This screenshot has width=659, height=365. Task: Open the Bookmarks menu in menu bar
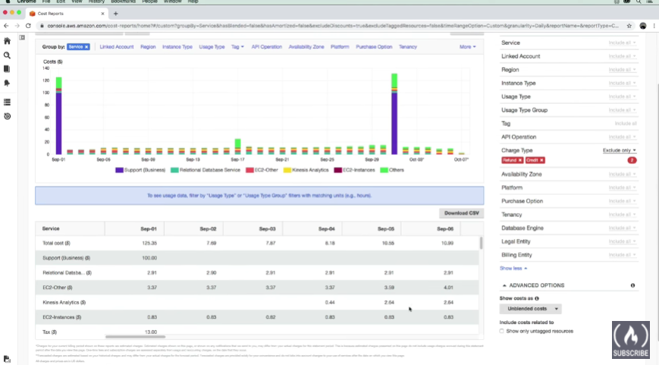click(123, 2)
